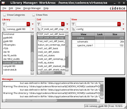This screenshot has width=127, height=109.
Task: Open the red Cell filter dropdown
Action: point(63,24)
